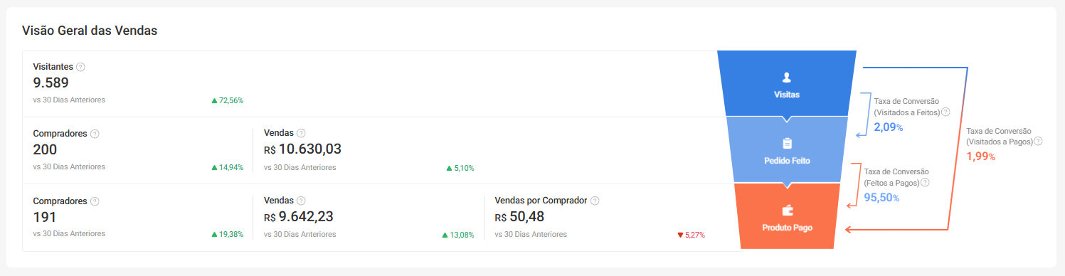Click the 9.589 visitors value
This screenshot has height=276, width=1065.
51,83
